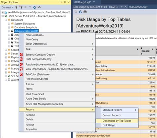Click the Schema Compare/Deploy red icon
The width and height of the screenshot is (157, 138).
pos(21,55)
